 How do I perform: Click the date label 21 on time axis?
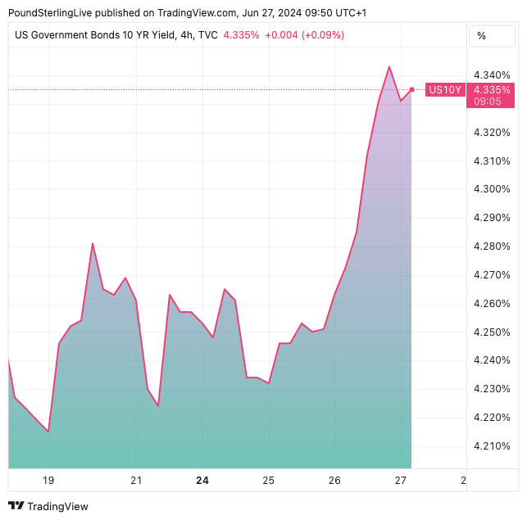pyautogui.click(x=136, y=481)
